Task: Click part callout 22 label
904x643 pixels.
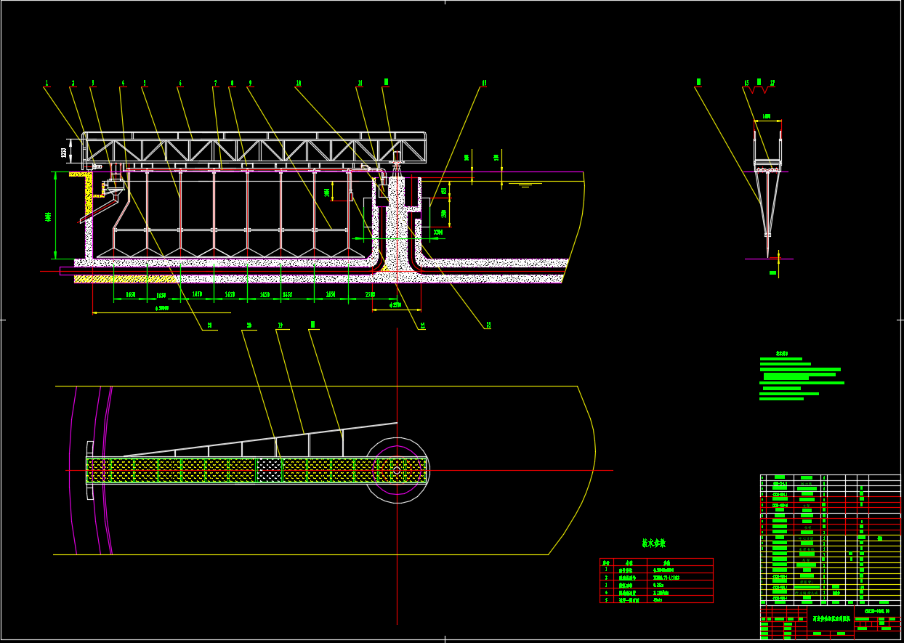Action: pos(422,327)
